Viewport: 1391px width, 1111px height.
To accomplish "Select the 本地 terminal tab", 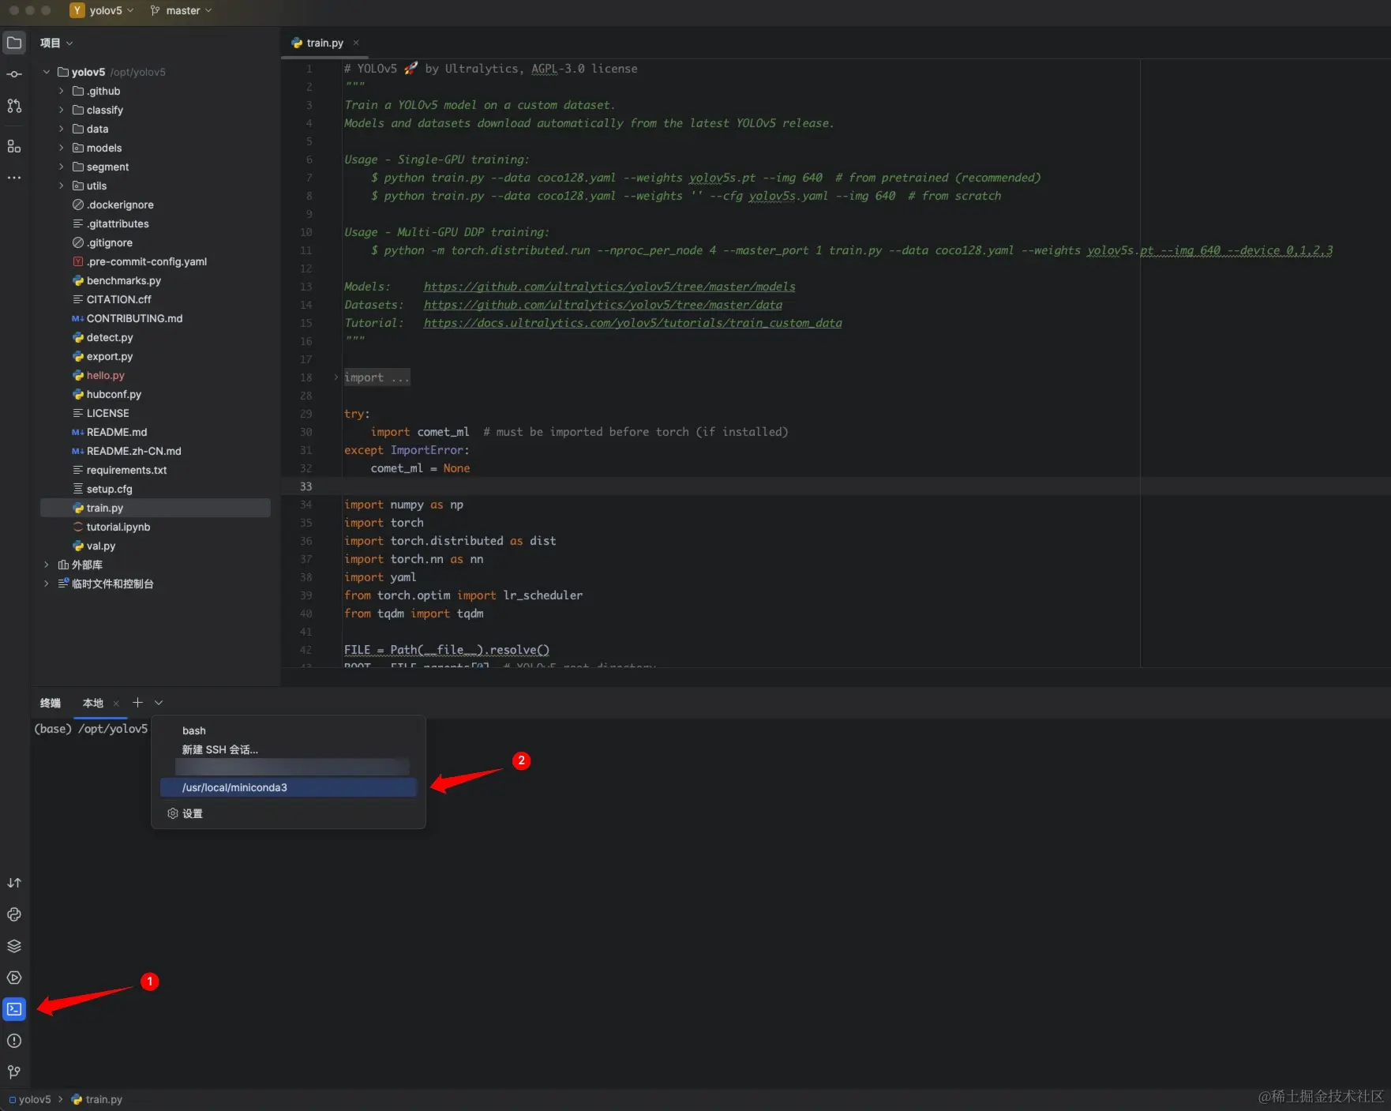I will 93,703.
